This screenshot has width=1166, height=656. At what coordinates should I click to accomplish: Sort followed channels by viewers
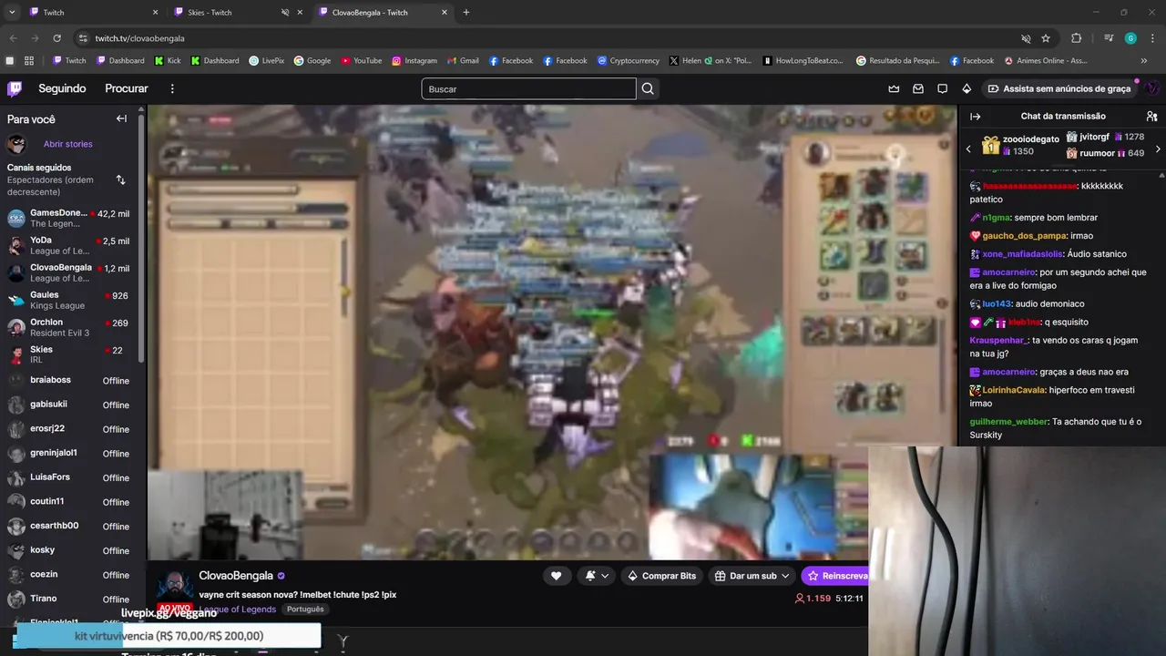click(120, 179)
